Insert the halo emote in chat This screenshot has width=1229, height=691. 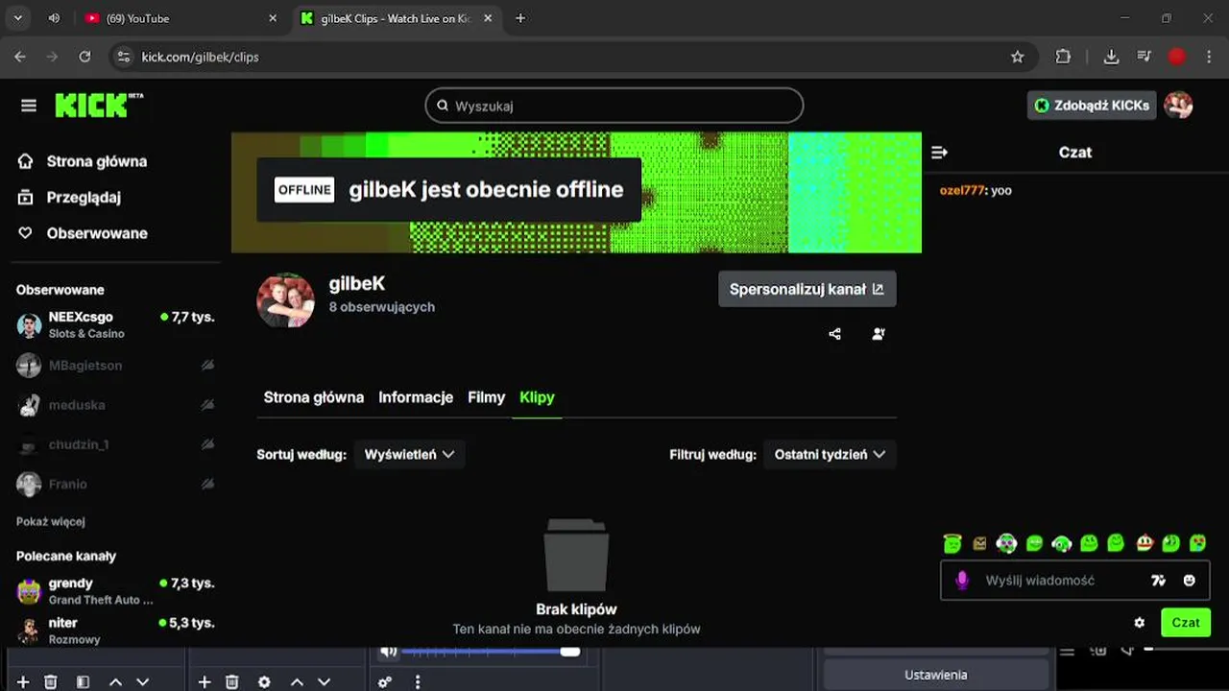pyautogui.click(x=952, y=543)
